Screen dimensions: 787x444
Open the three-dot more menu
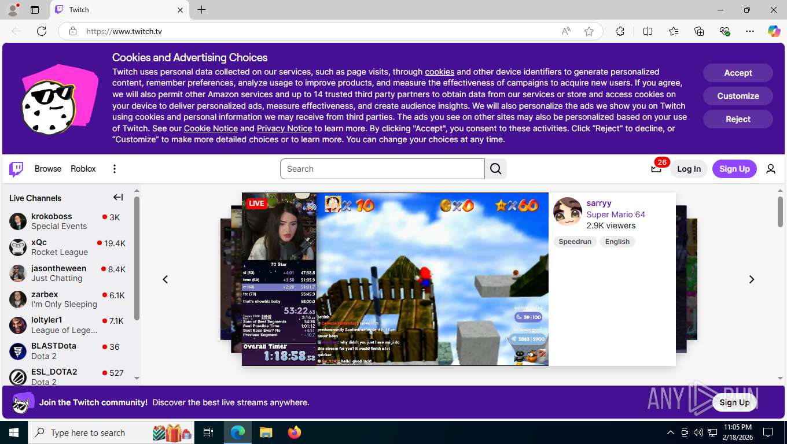click(115, 169)
